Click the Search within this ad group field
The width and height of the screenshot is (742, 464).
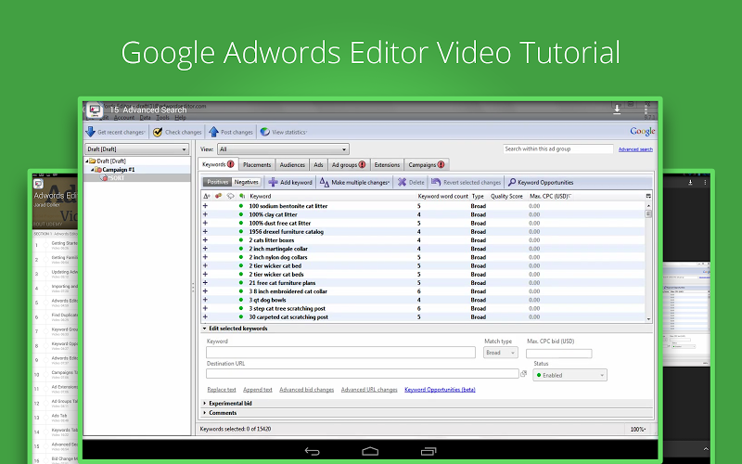558,148
